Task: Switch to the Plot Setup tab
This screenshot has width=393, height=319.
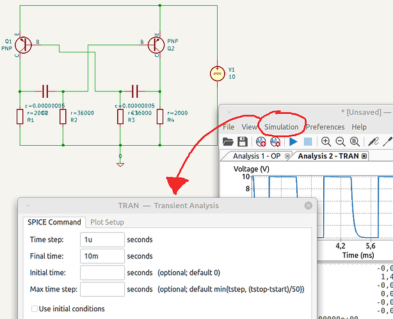Action: coord(107,222)
